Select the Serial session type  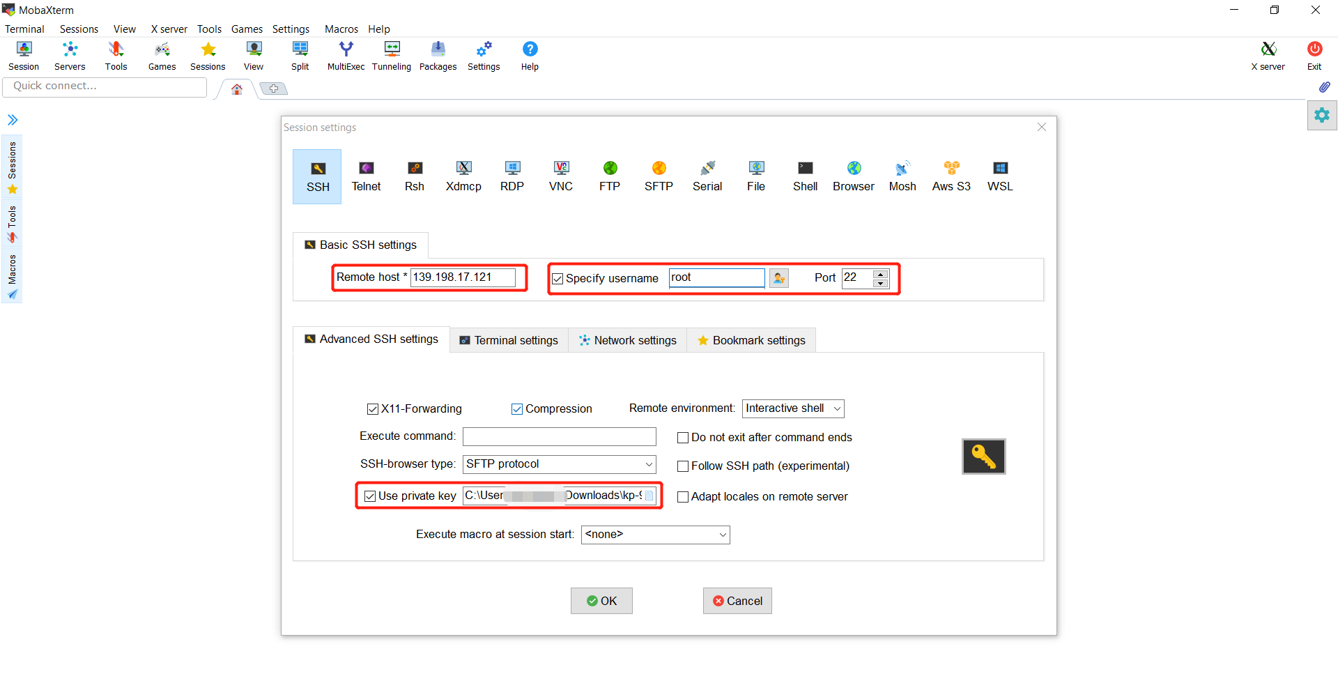coord(707,176)
